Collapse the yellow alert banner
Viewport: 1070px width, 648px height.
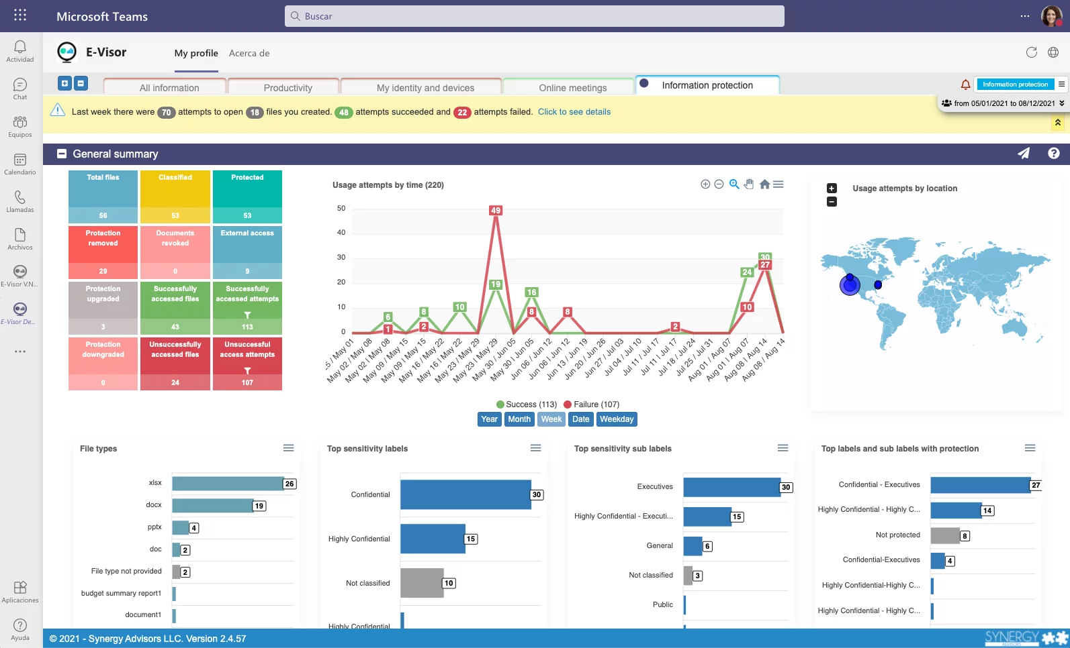(1058, 123)
